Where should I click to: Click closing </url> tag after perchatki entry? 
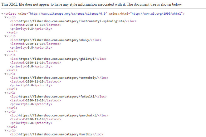[12, 127]
